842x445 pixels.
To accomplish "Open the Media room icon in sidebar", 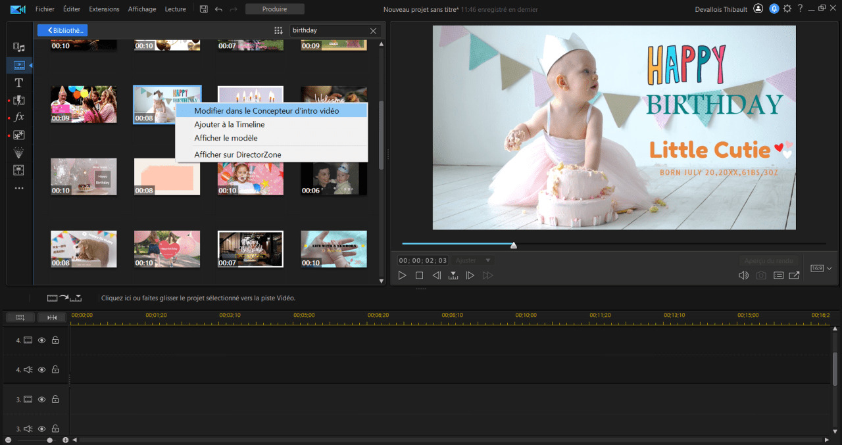I will pos(19,47).
